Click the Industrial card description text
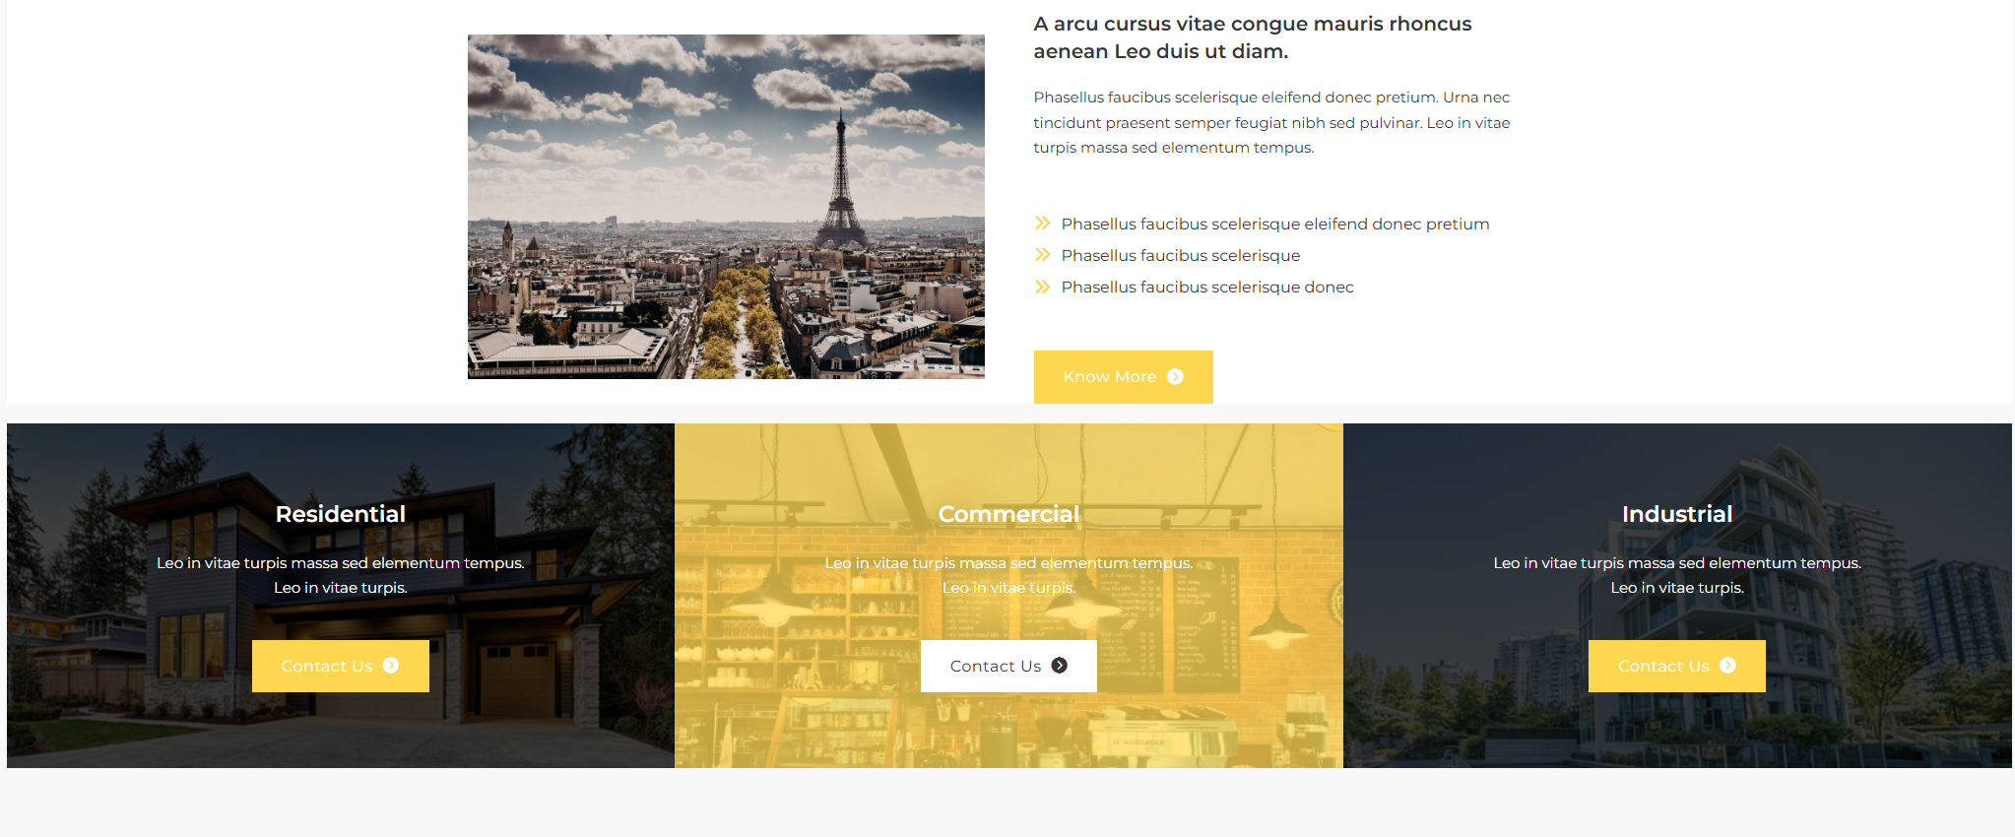 1677,575
